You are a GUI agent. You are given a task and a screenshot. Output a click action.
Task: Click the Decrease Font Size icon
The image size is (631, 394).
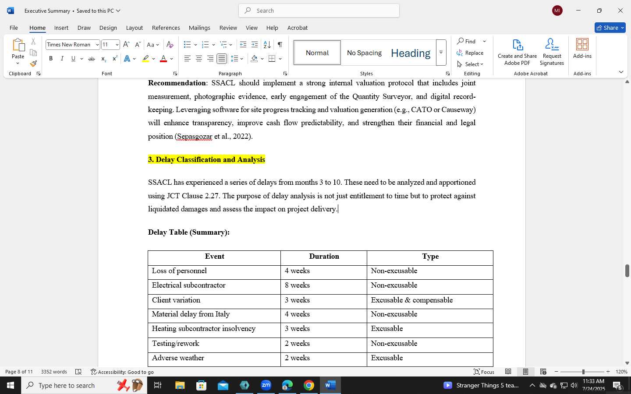[138, 45]
